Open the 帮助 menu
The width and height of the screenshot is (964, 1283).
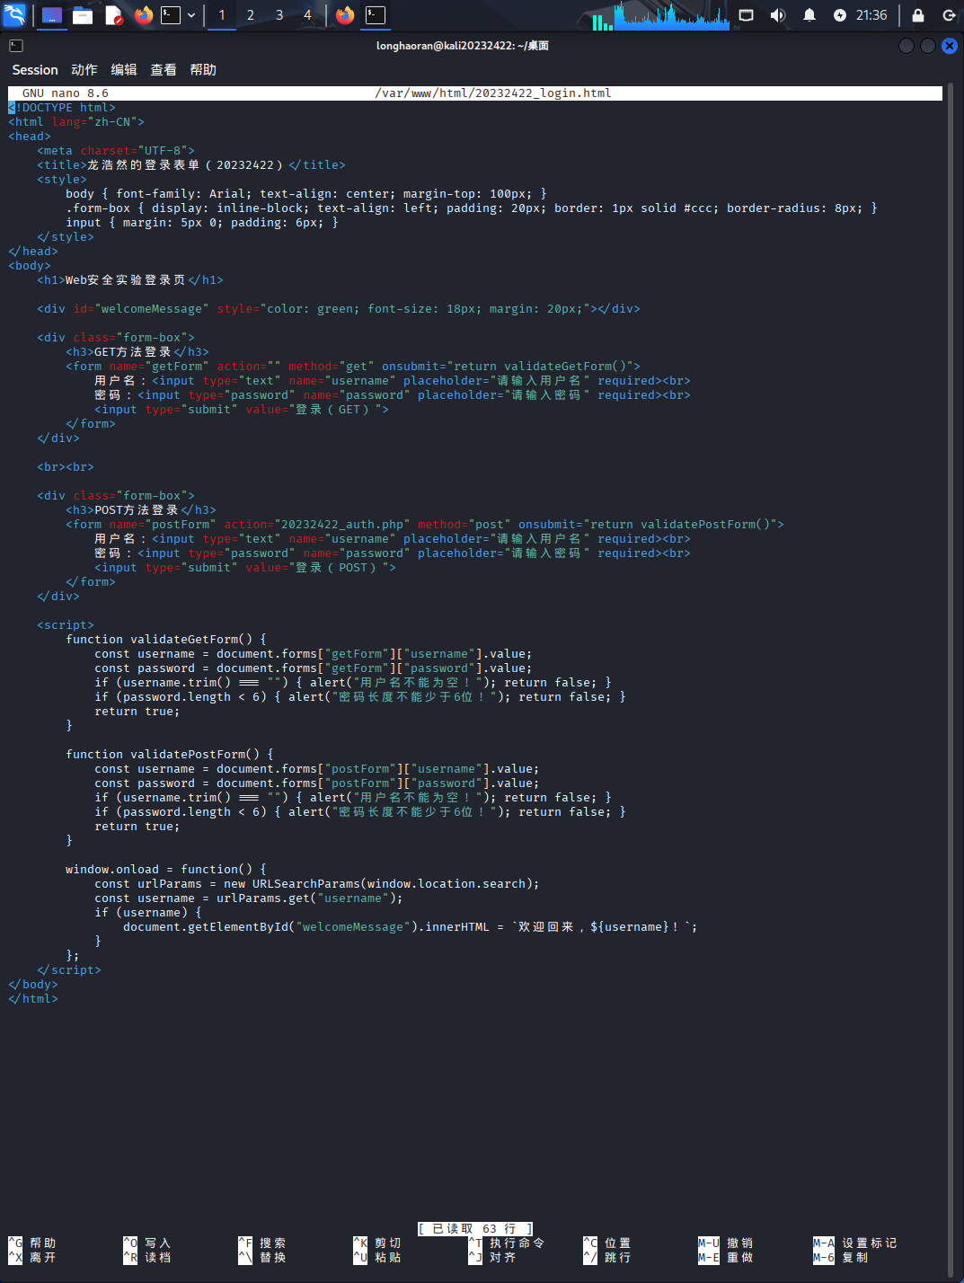click(x=203, y=70)
